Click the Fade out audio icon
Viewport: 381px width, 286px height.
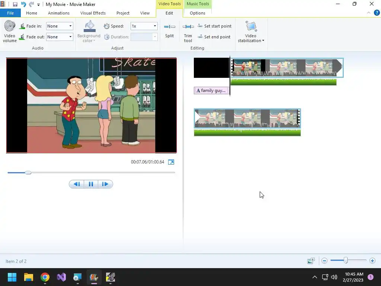pos(22,37)
